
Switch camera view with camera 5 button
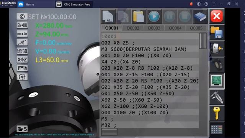point(22,129)
